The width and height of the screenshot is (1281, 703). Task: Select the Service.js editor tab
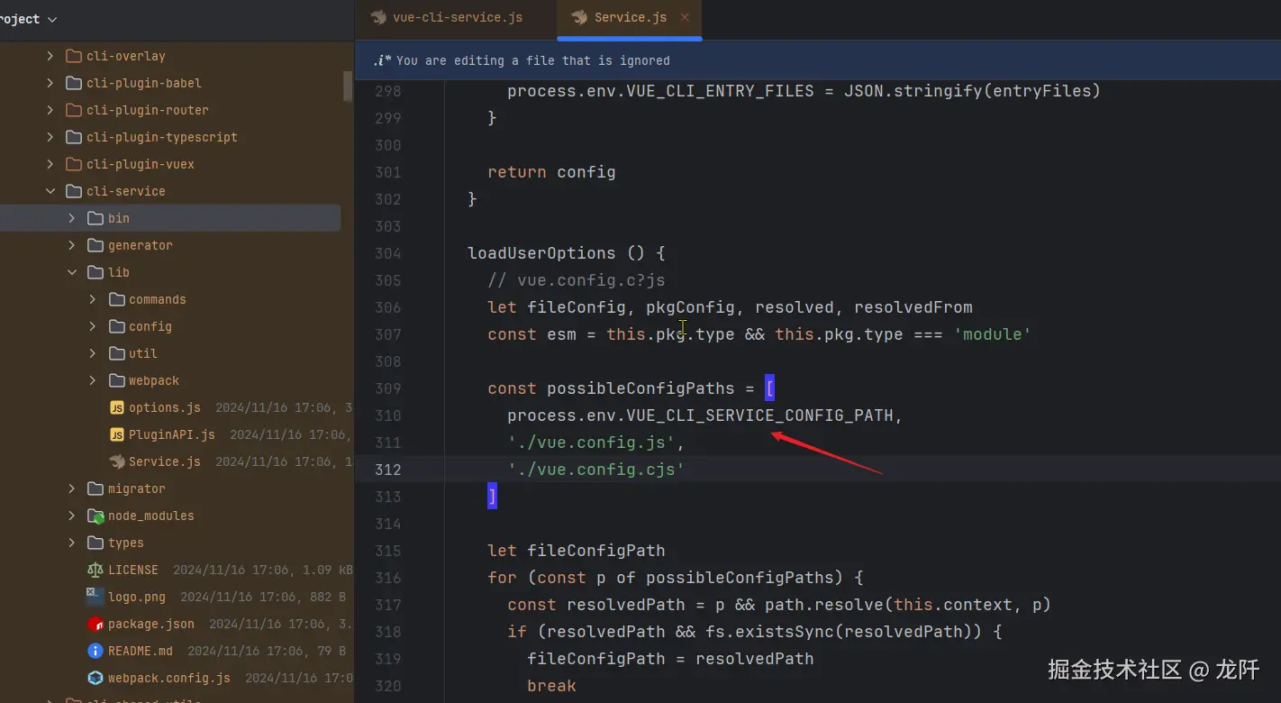pyautogui.click(x=630, y=17)
